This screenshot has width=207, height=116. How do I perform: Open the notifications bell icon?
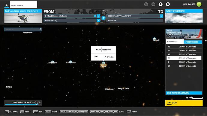click(168, 4)
